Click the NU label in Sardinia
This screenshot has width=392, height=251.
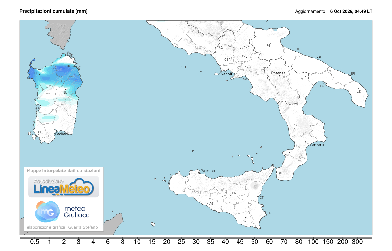(65, 93)
